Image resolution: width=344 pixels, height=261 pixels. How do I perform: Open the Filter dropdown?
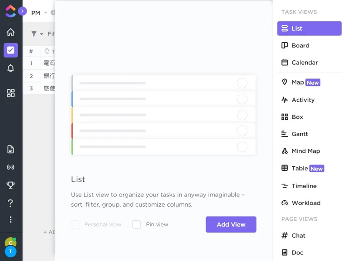[37, 34]
